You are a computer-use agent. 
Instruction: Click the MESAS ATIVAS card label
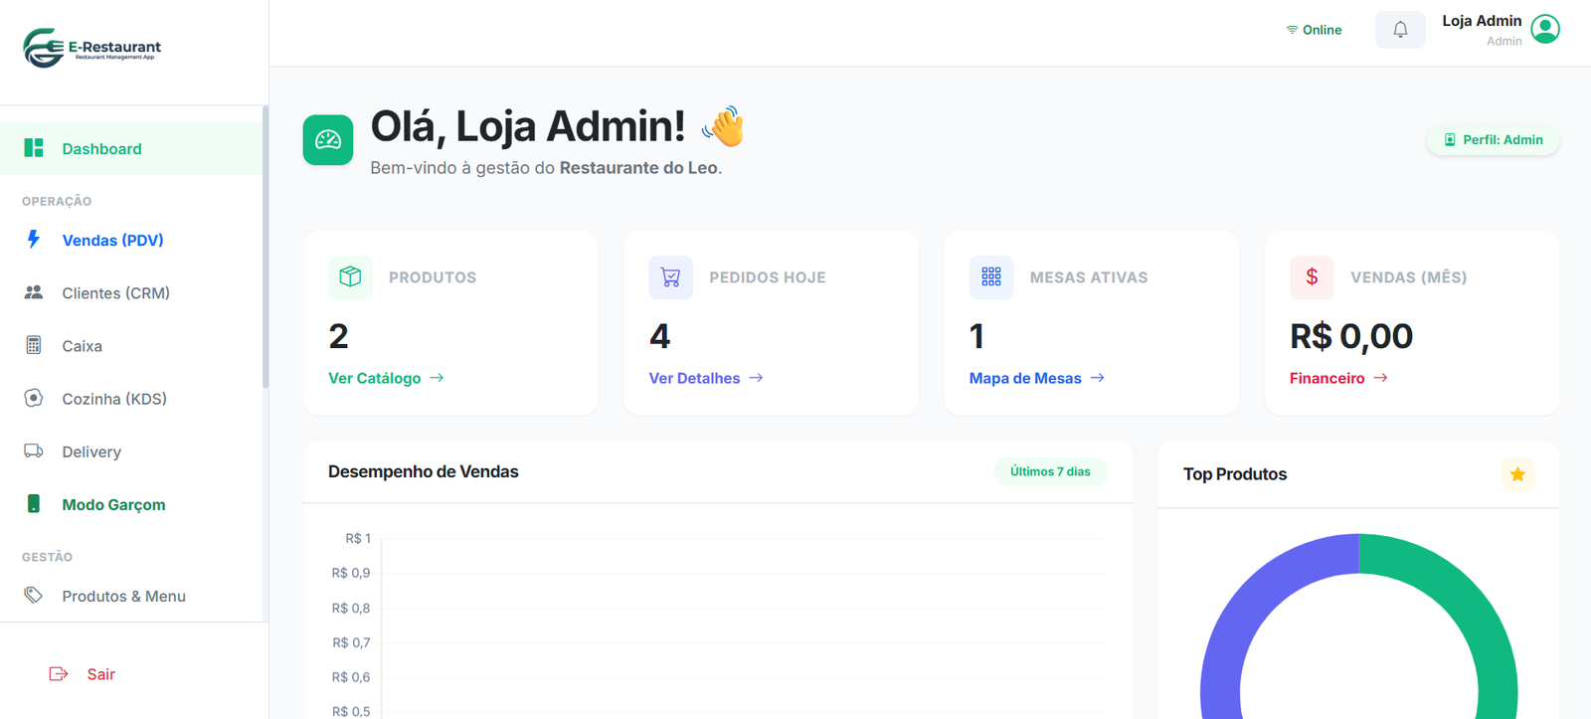click(x=1089, y=277)
